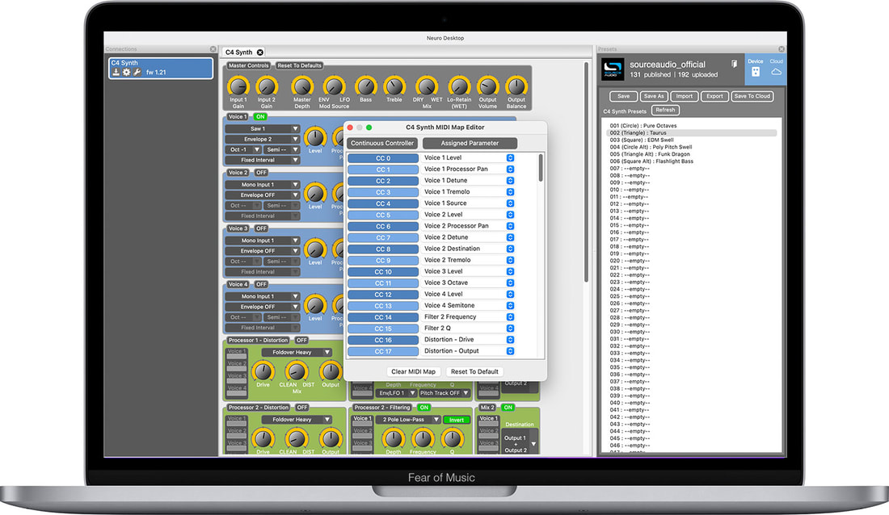This screenshot has height=515, width=889.
Task: Click the Bass knob in Master Controls
Action: tap(365, 86)
